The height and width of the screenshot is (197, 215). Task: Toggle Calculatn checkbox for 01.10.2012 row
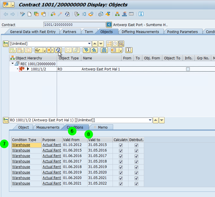pos(121,145)
